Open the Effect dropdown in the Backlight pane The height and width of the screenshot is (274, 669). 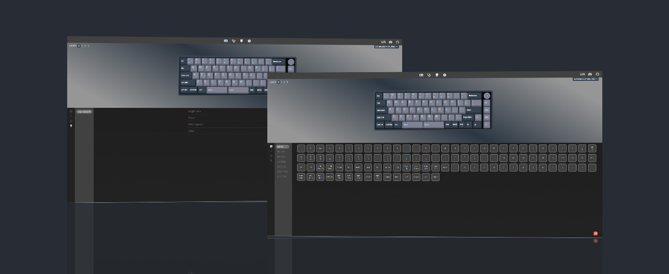pyautogui.click(x=228, y=117)
